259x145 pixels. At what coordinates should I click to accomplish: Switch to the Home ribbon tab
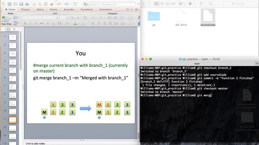(10, 9)
